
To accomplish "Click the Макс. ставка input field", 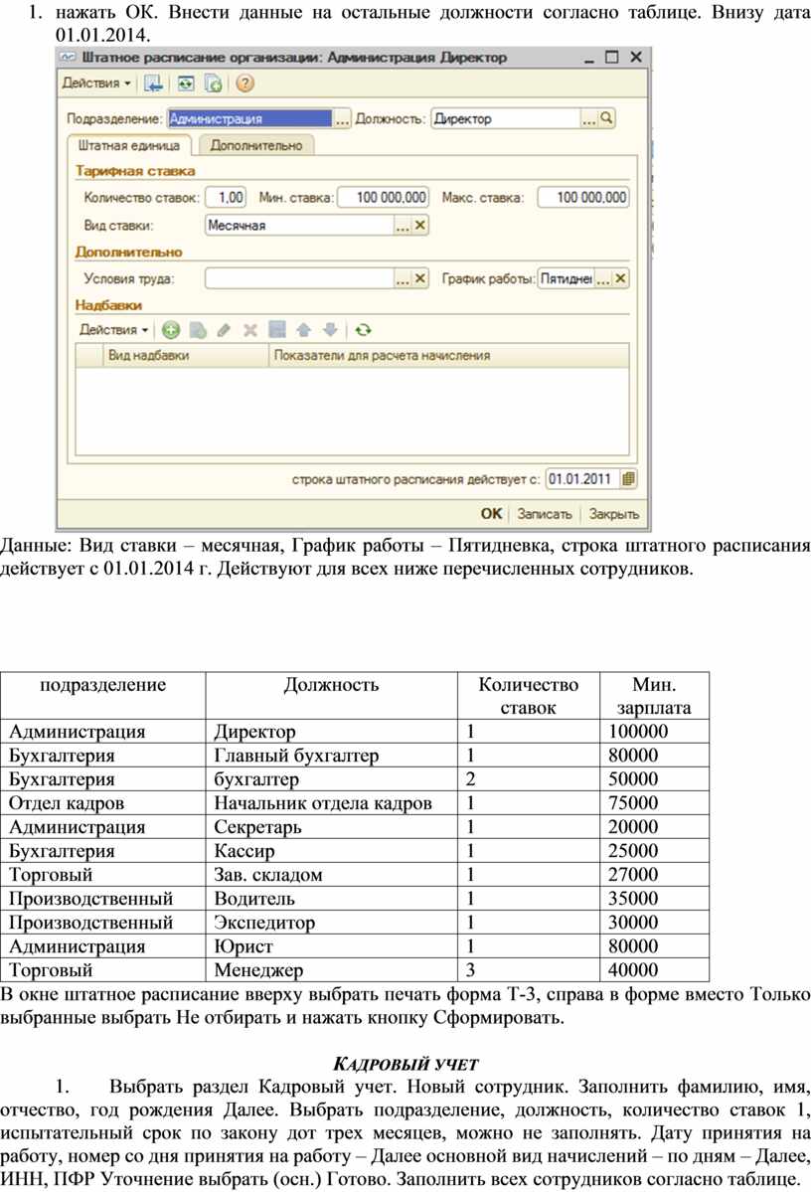I will pos(583,198).
